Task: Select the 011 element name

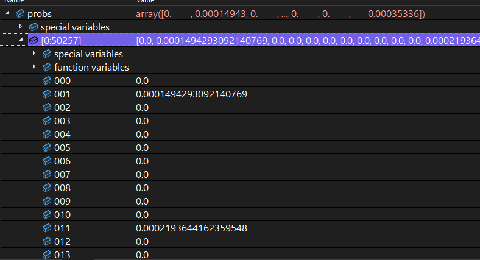Action: coord(62,228)
